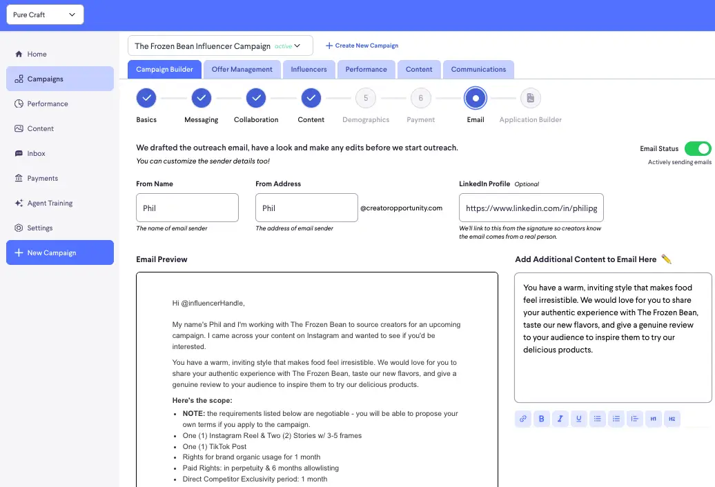Click the 'Email Preview' heading
The image size is (715, 487).
pos(161,259)
